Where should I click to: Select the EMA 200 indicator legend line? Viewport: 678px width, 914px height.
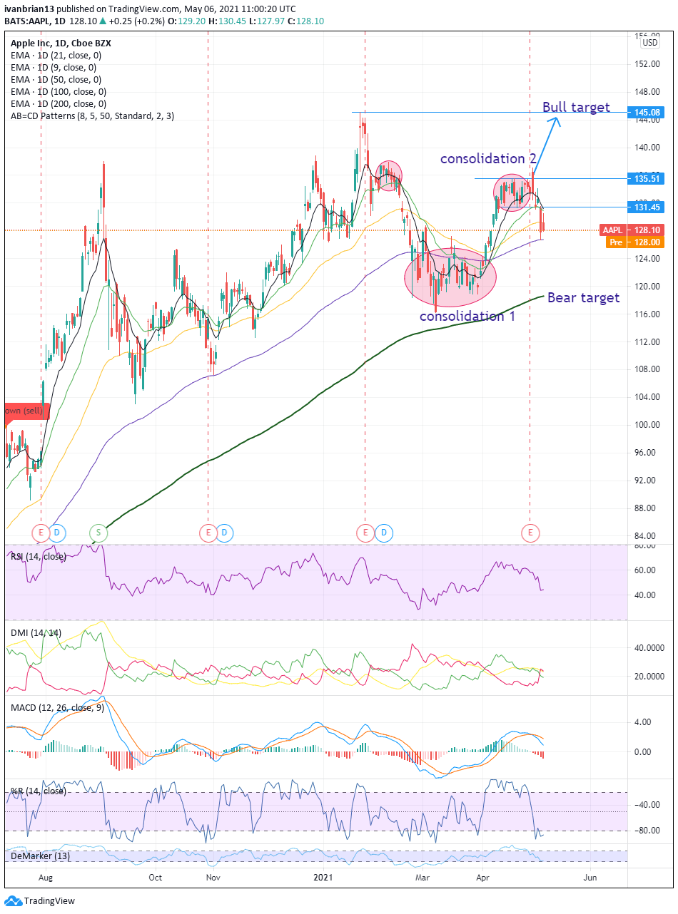click(59, 103)
